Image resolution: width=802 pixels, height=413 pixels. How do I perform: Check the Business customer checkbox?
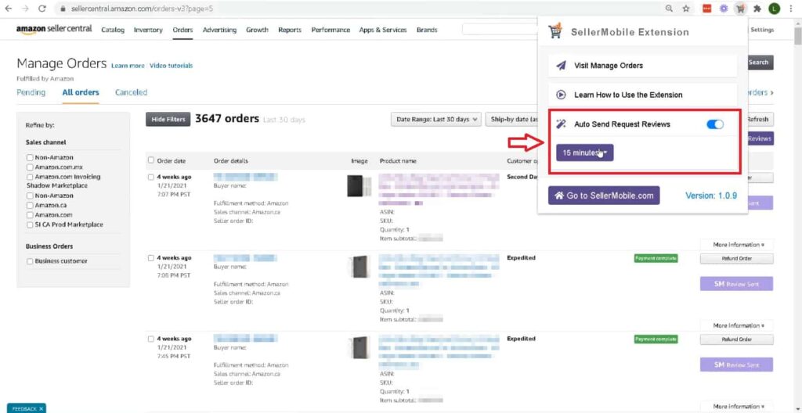30,261
